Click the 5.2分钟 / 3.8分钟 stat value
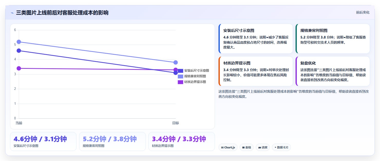Image resolution: width=380 pixels, height=161 pixels. [x=110, y=139]
